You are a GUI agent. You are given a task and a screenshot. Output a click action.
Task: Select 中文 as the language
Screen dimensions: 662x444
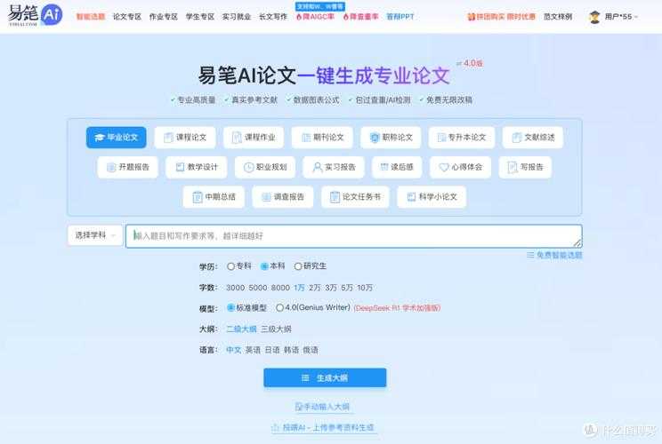click(x=233, y=350)
